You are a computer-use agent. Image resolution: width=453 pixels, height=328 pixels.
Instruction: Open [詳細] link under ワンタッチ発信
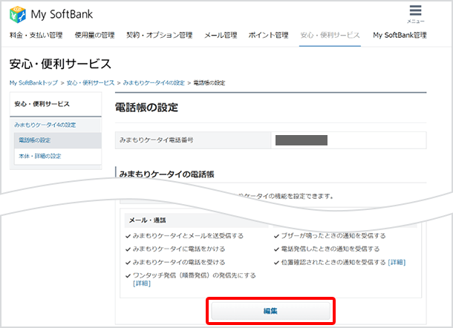click(142, 283)
